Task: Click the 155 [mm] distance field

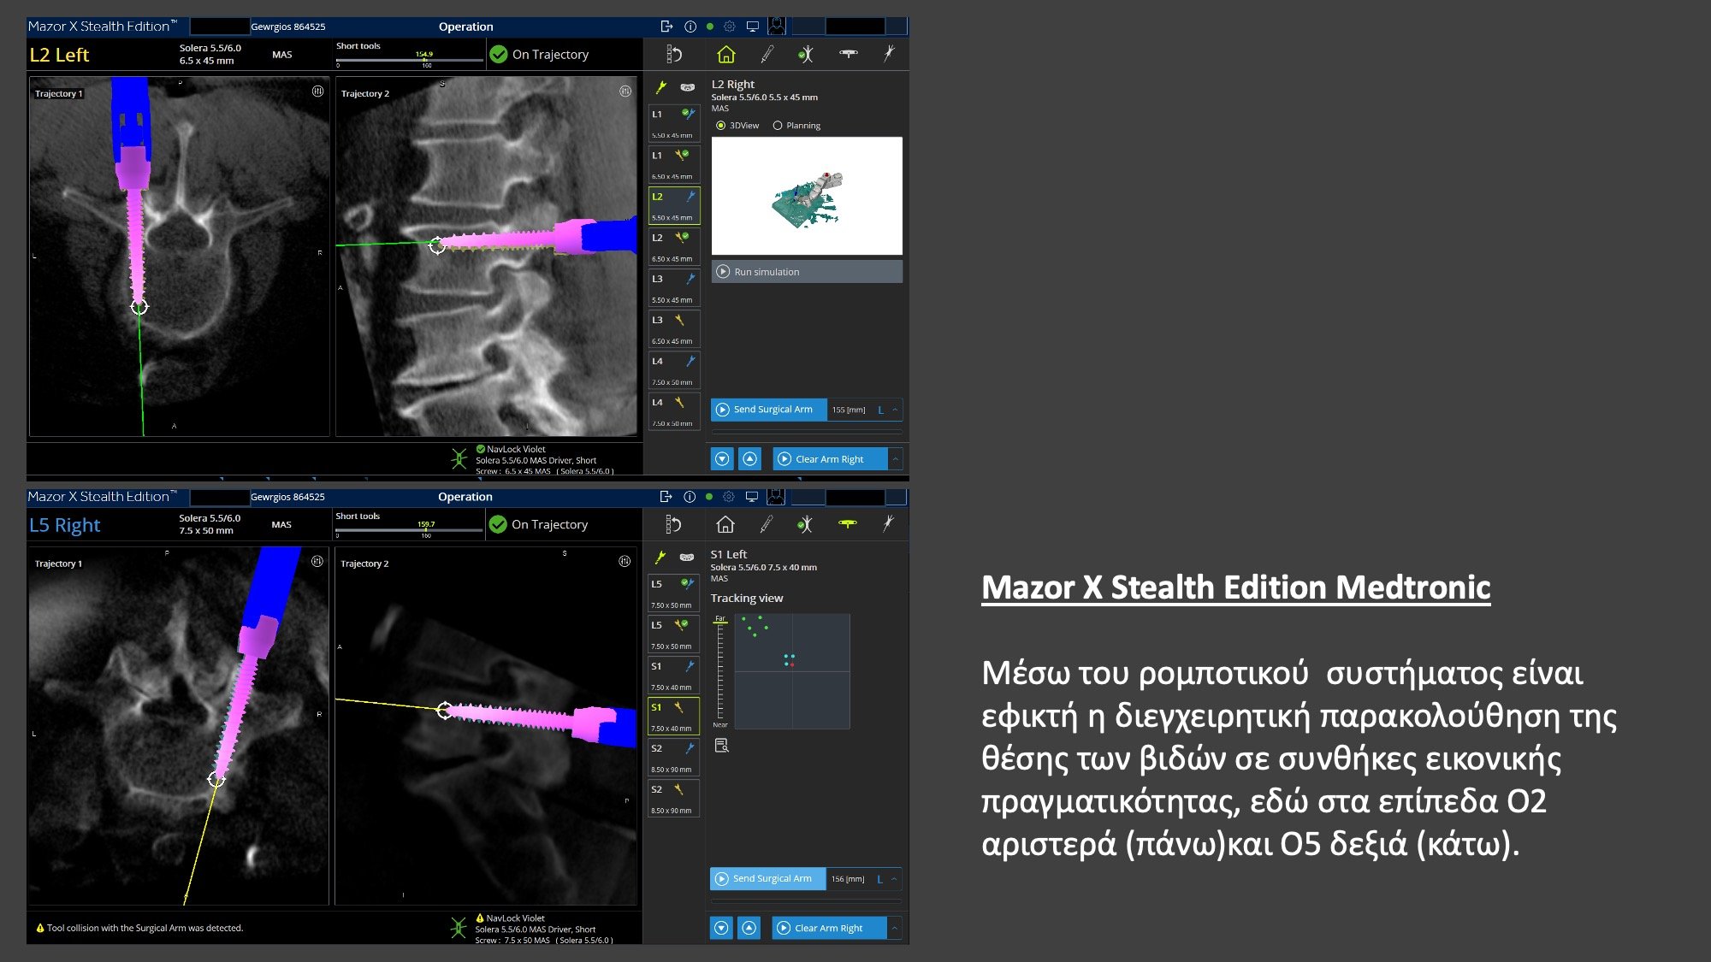Action: coord(849,410)
